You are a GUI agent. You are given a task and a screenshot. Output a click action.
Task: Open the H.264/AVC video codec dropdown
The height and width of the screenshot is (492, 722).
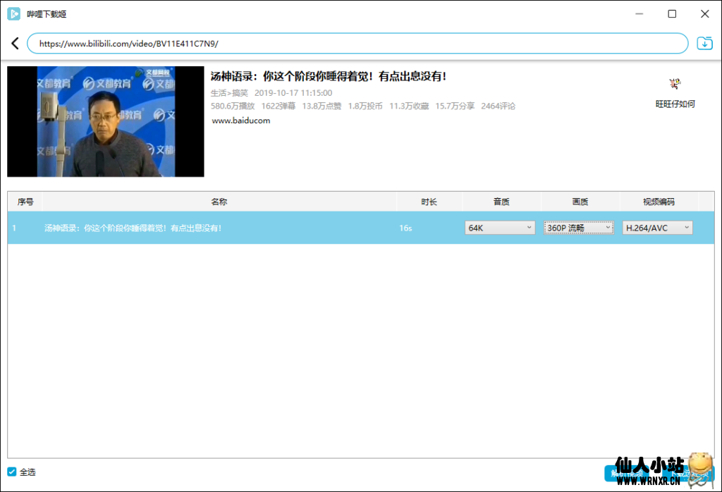pyautogui.click(x=657, y=228)
